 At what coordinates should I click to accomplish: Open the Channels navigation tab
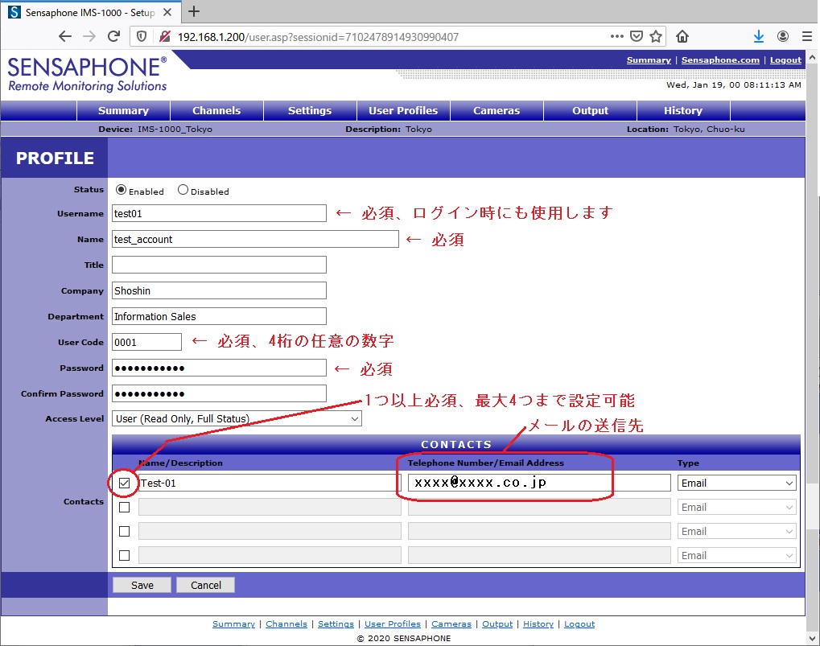[216, 111]
